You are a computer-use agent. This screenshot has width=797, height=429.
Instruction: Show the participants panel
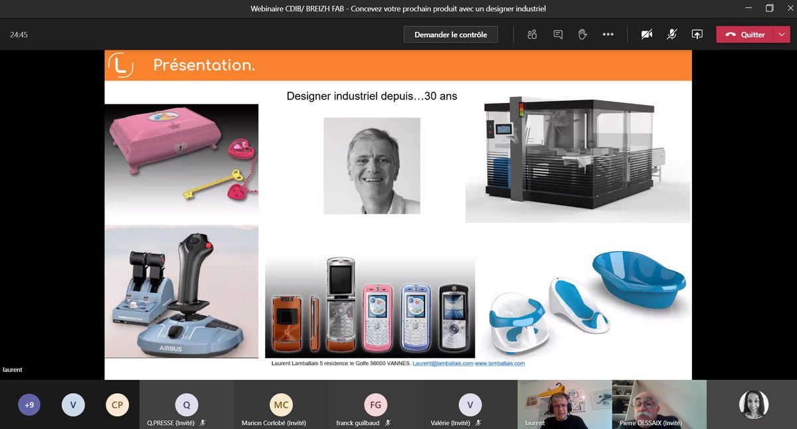pyautogui.click(x=532, y=35)
